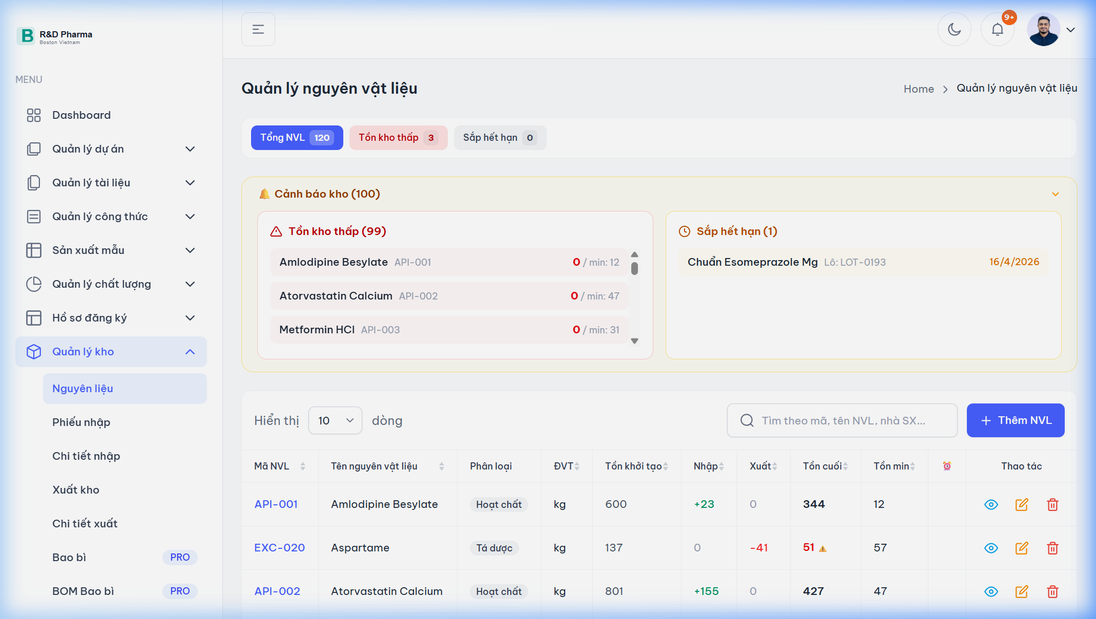
Task: Collapse the Cảnh báo kho panel chevron
Action: (x=1056, y=194)
